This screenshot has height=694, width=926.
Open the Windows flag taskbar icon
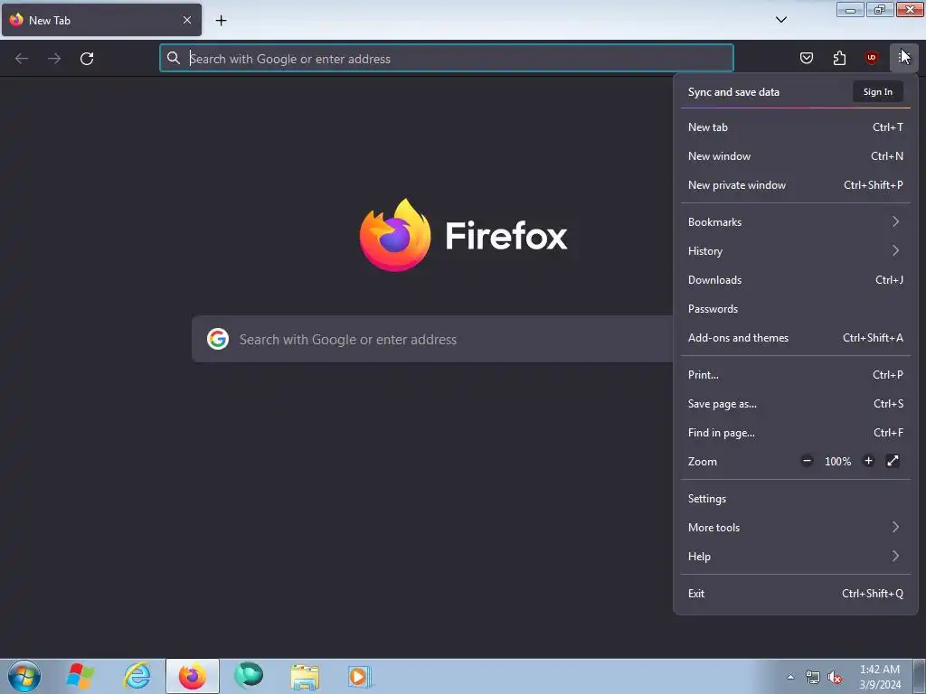[80, 676]
